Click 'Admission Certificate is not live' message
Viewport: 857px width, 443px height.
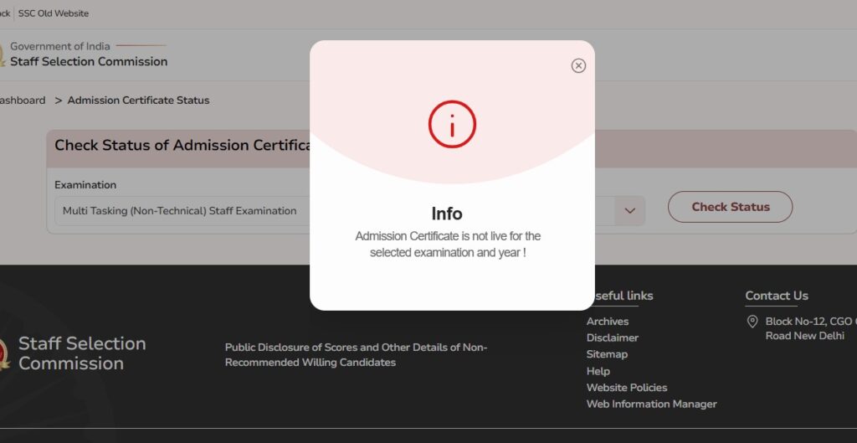448,244
